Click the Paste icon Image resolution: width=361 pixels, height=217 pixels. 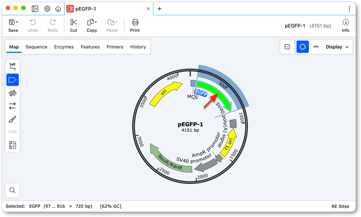pos(111,22)
